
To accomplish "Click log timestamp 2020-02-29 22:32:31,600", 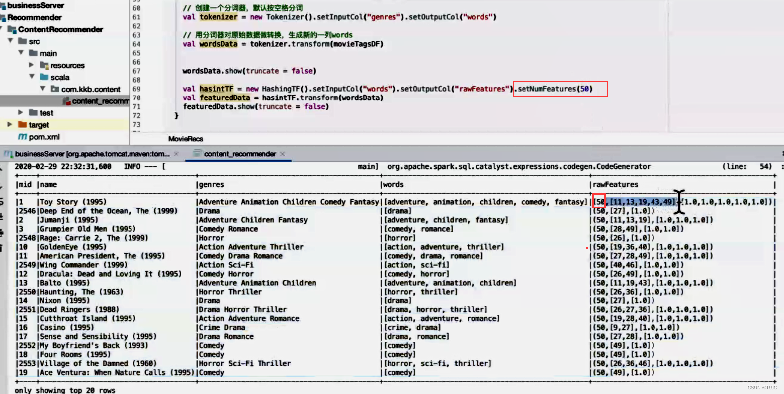I will [x=63, y=166].
